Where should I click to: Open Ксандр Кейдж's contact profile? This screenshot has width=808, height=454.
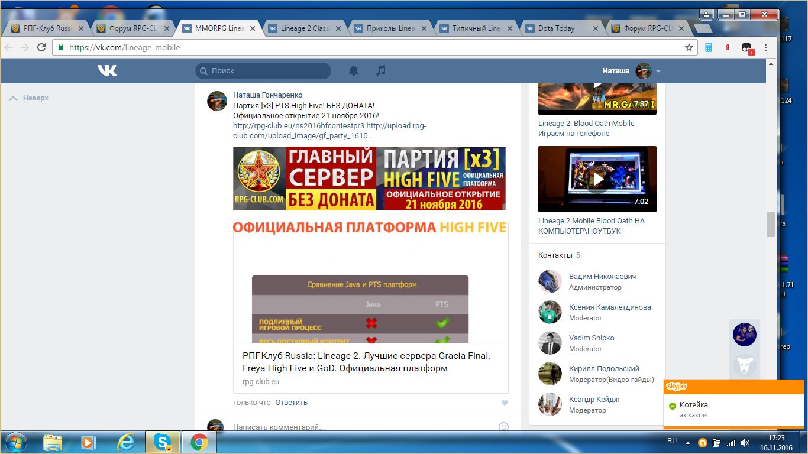click(x=594, y=400)
